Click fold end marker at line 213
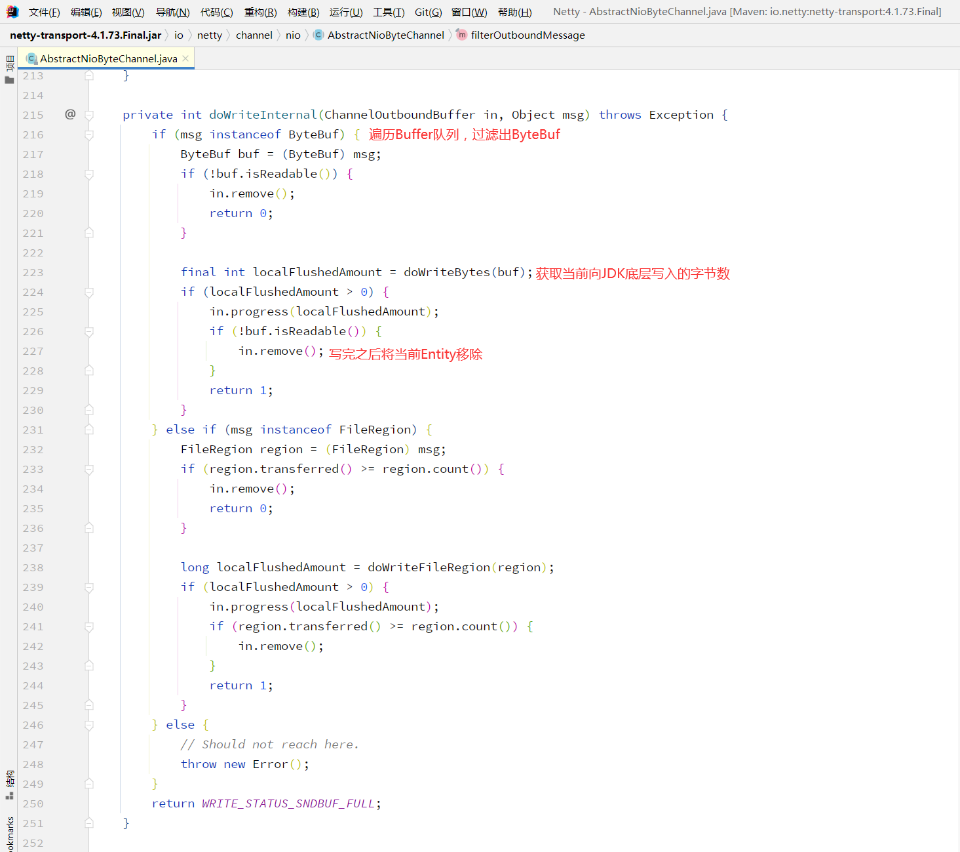Viewport: 960px width, 852px height. (89, 75)
